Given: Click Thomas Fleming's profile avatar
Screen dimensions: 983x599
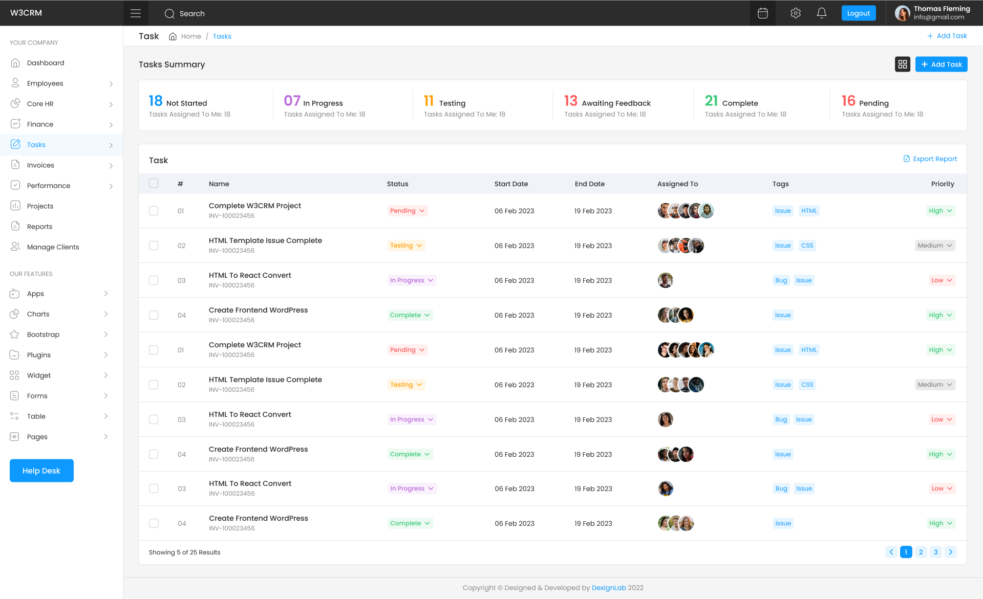Looking at the screenshot, I should tap(902, 13).
